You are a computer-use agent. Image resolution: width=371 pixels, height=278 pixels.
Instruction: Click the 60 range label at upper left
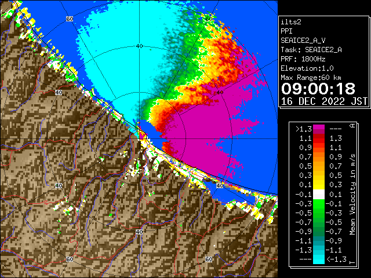[x=70, y=19]
